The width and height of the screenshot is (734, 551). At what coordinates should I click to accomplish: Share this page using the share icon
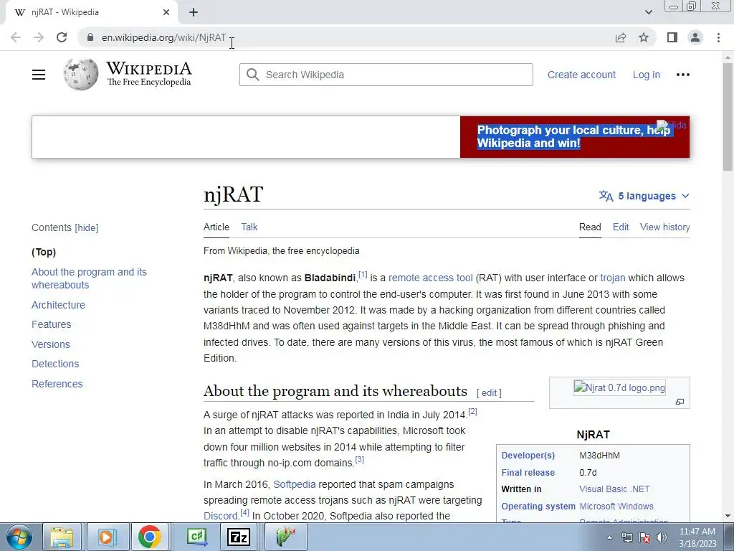[x=621, y=37]
